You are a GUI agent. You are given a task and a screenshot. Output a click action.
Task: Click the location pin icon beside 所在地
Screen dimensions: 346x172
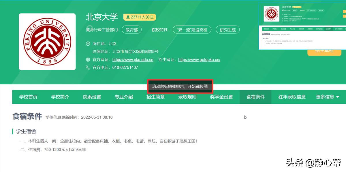(x=87, y=44)
